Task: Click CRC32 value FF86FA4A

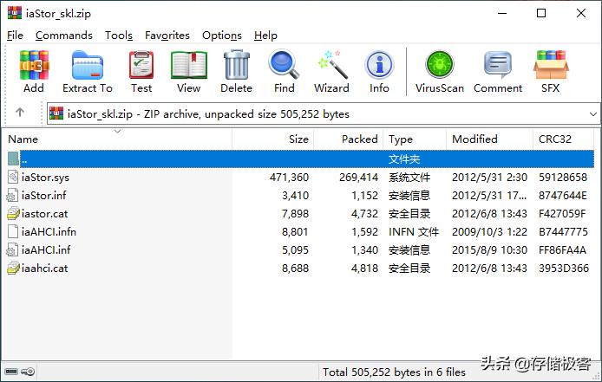Action: pos(562,250)
